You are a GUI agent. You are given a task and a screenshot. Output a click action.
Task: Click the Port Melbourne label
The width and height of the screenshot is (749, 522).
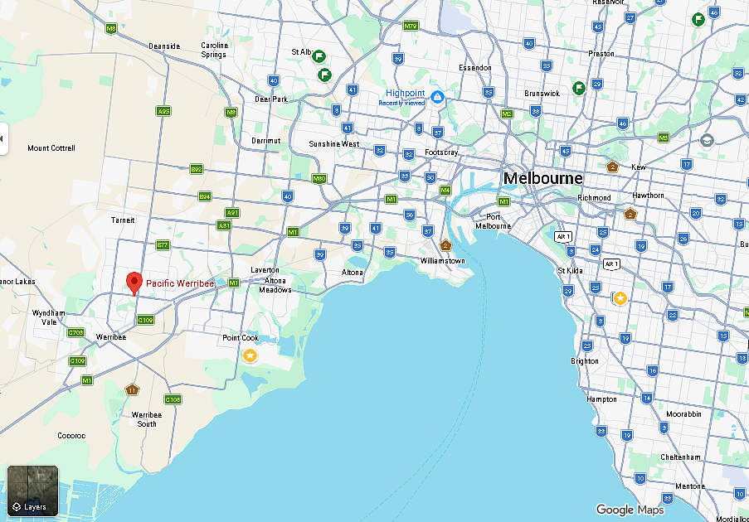coord(493,221)
